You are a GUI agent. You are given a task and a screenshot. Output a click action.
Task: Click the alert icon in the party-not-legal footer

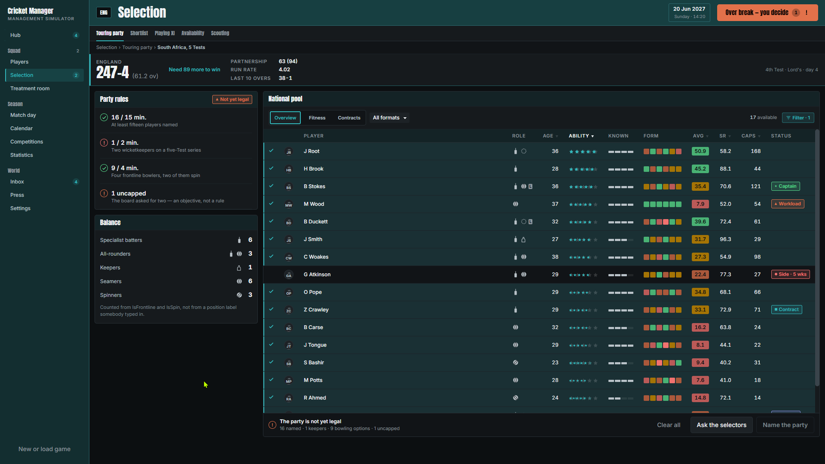[272, 425]
